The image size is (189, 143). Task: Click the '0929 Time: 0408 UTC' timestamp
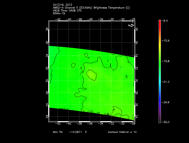(x=68, y=10)
